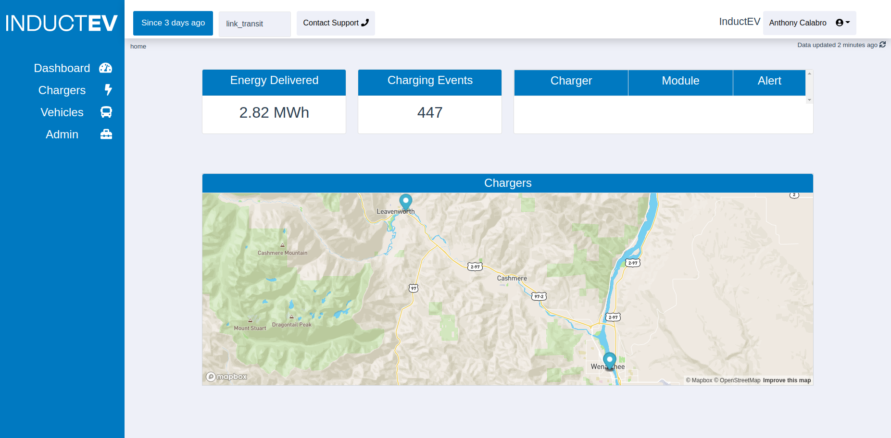
Task: Open the Chargers section from the sidebar
Action: (x=62, y=90)
